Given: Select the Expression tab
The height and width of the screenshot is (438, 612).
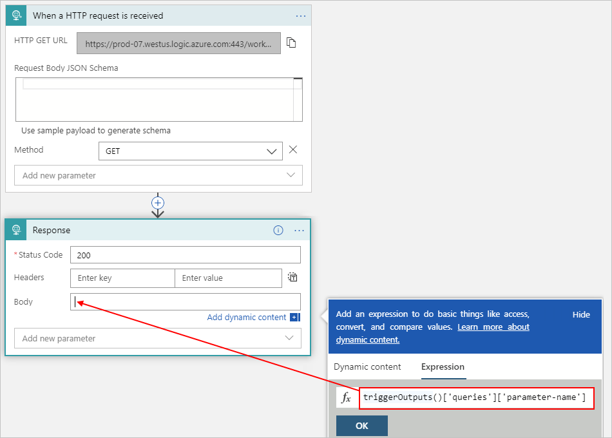Looking at the screenshot, I should (443, 367).
